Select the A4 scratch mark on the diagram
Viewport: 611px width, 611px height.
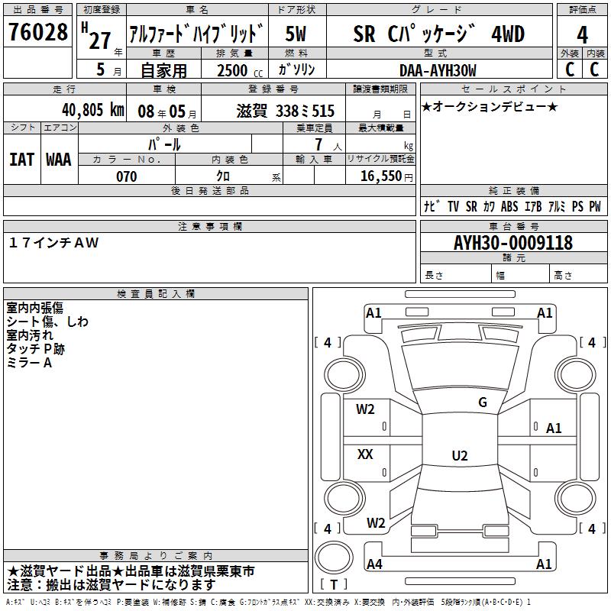coord(374,564)
